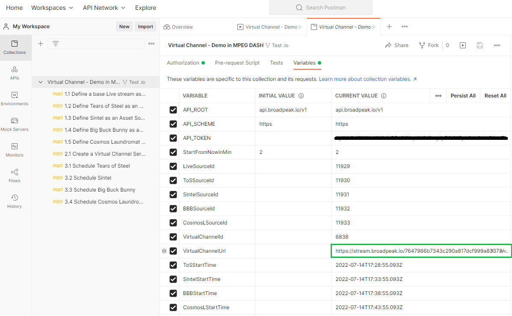This screenshot has height=316, width=512.
Task: Switch to the Pre-request Script tab
Action: point(237,63)
